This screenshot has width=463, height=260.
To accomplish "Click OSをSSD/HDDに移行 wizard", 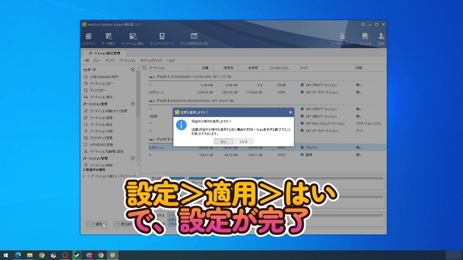I will [x=101, y=77].
